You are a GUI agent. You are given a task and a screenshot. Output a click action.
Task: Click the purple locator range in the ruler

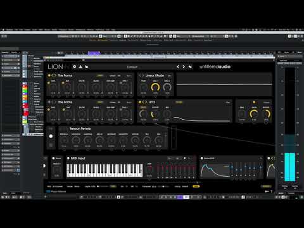click(x=94, y=53)
